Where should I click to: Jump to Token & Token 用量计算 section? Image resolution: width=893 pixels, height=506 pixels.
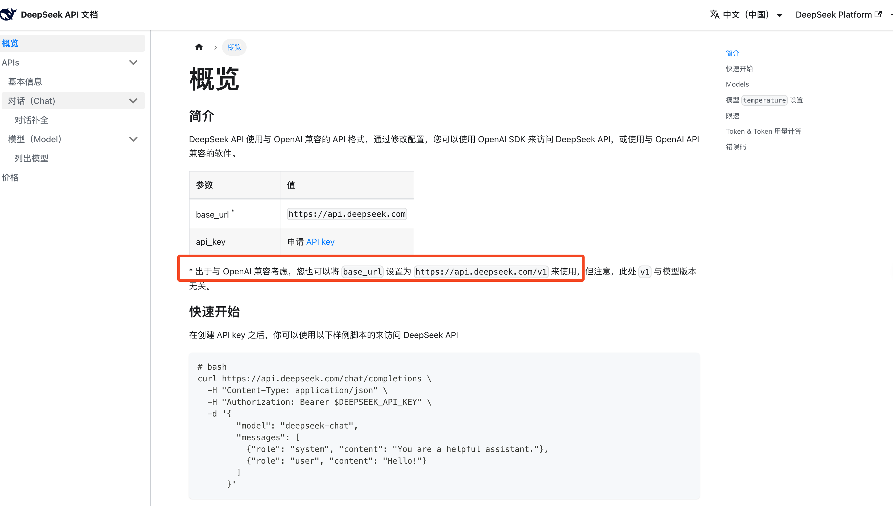(763, 131)
